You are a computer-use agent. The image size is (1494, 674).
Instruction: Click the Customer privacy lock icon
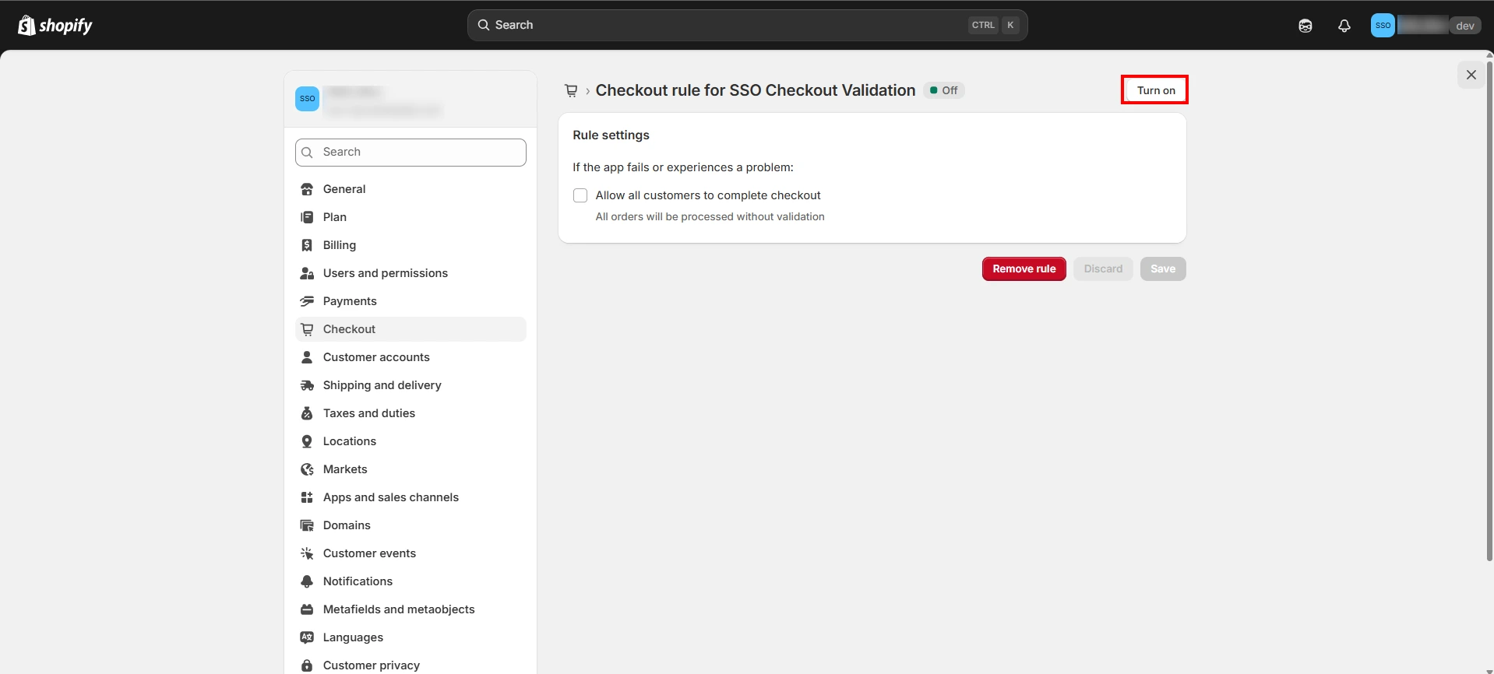pyautogui.click(x=307, y=665)
